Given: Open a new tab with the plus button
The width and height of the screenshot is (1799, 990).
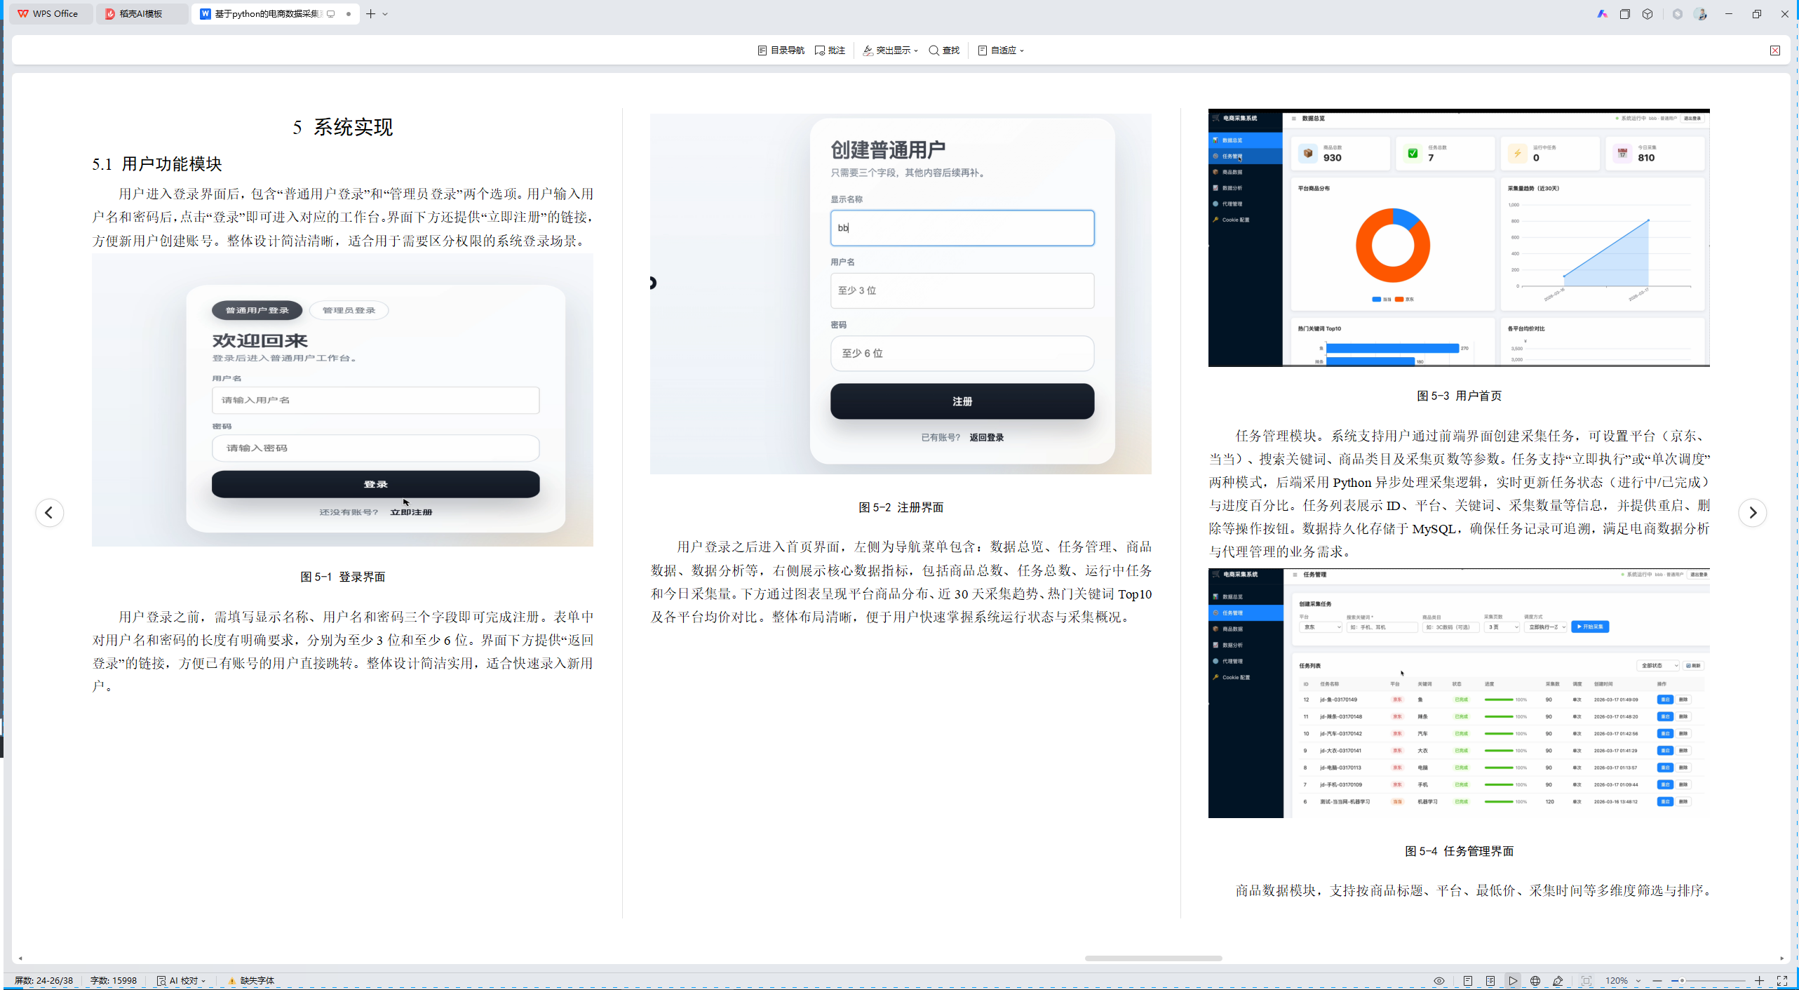Looking at the screenshot, I should pyautogui.click(x=370, y=13).
